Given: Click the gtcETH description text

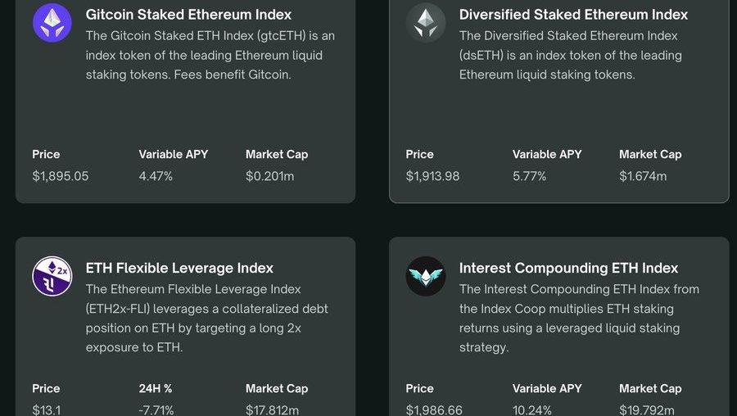Looking at the screenshot, I should coord(210,55).
